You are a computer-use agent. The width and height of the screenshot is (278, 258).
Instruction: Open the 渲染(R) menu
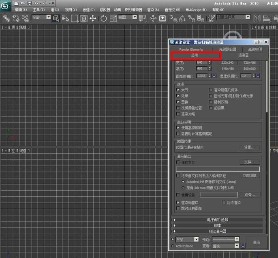pos(153,10)
